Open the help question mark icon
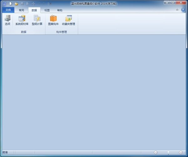188x157 pixels. click(x=183, y=10)
